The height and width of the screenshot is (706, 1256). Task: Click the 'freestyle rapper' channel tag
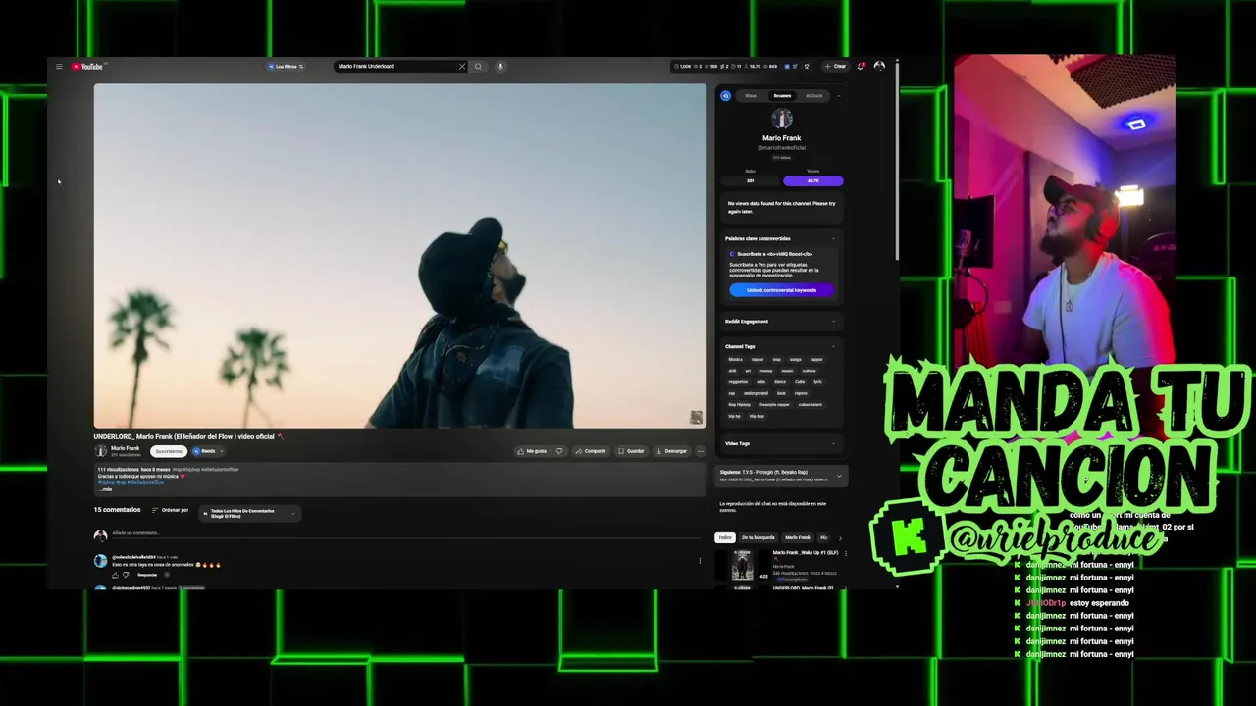point(775,405)
